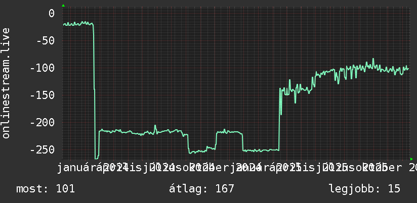Click the right end of the green line
The height and width of the screenshot is (203, 417).
(x=408, y=69)
